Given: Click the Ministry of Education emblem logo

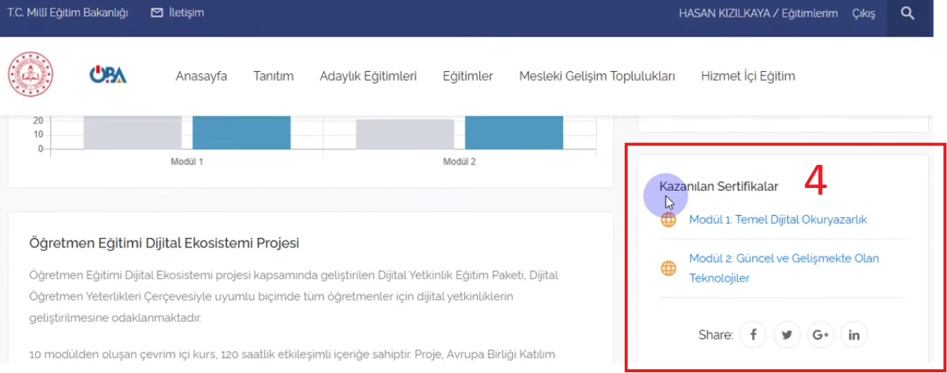Looking at the screenshot, I should 31,76.
